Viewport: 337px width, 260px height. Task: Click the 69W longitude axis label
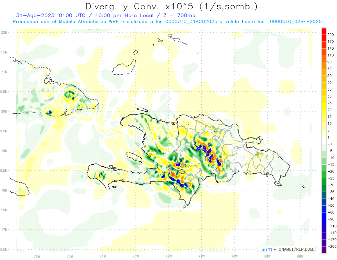[x=267, y=256]
